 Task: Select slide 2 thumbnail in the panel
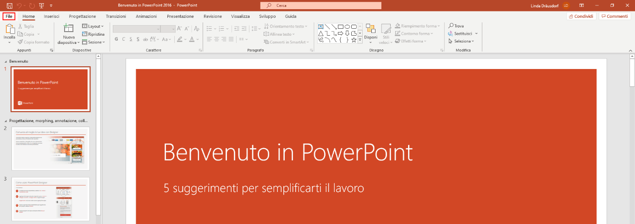click(x=50, y=148)
